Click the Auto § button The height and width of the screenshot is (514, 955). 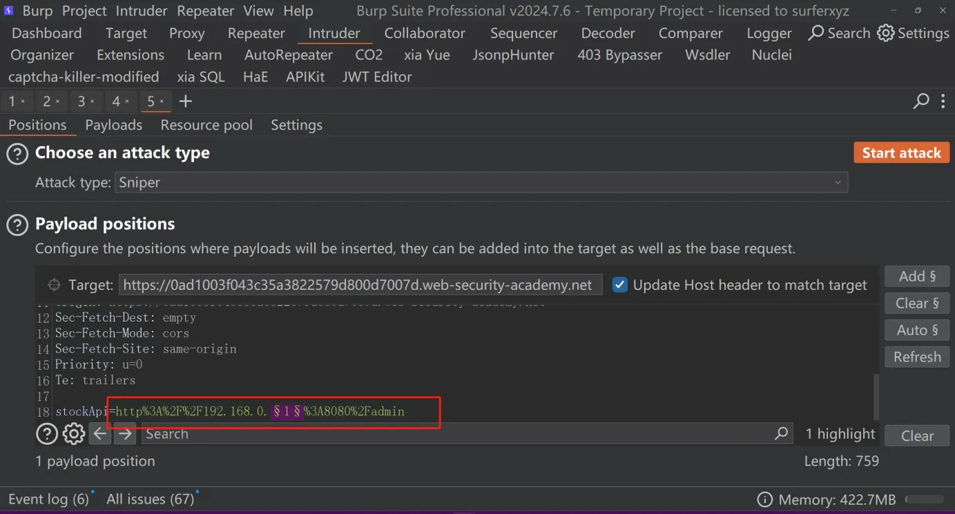[917, 330]
